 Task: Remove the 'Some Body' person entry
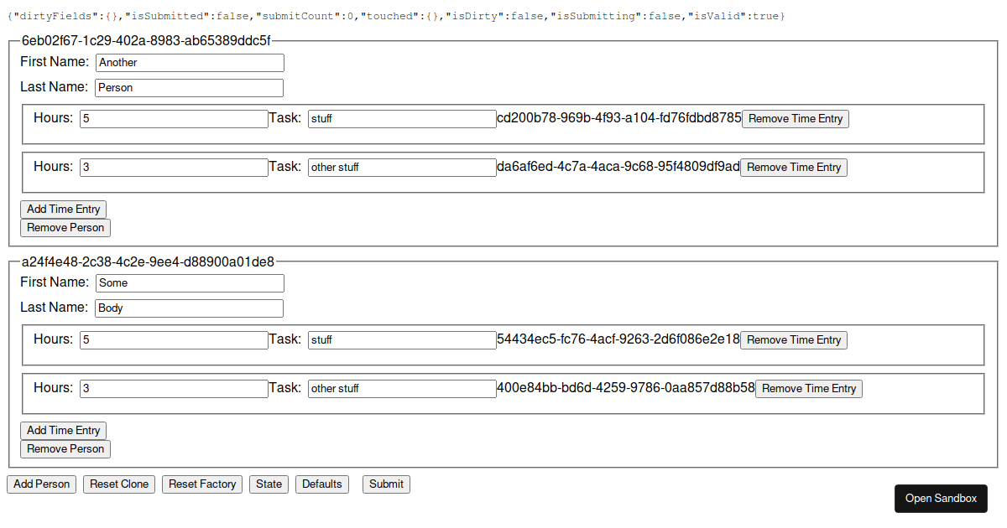65,448
